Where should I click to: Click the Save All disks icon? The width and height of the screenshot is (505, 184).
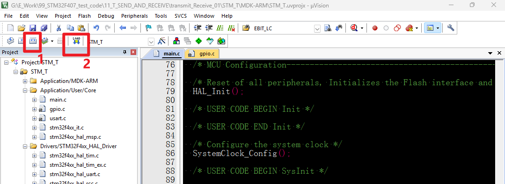click(44, 28)
